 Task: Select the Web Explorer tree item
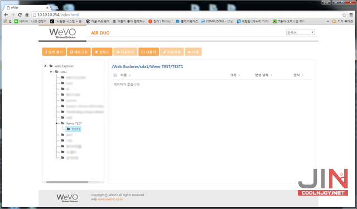click(x=64, y=66)
